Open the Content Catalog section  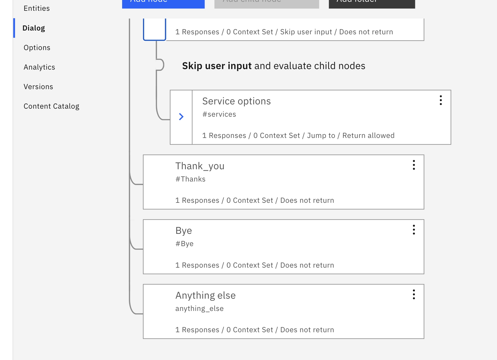[51, 106]
